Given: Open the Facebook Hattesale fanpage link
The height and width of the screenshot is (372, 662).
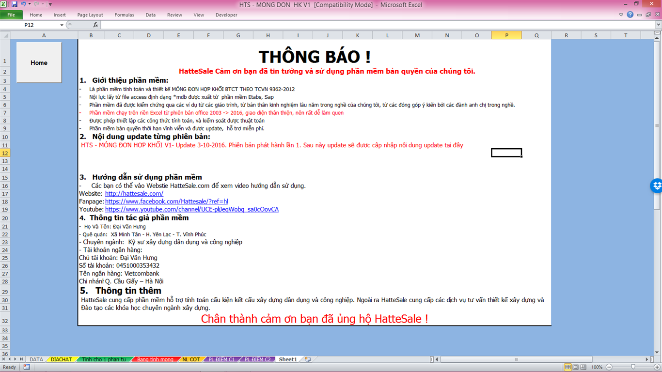Looking at the screenshot, I should 166,201.
